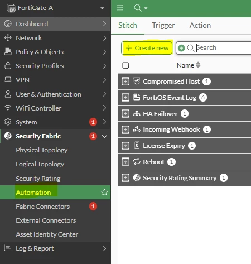Screen dimensions: 251x264
Task: Click the Incoming Webhook icon
Action: click(137, 129)
